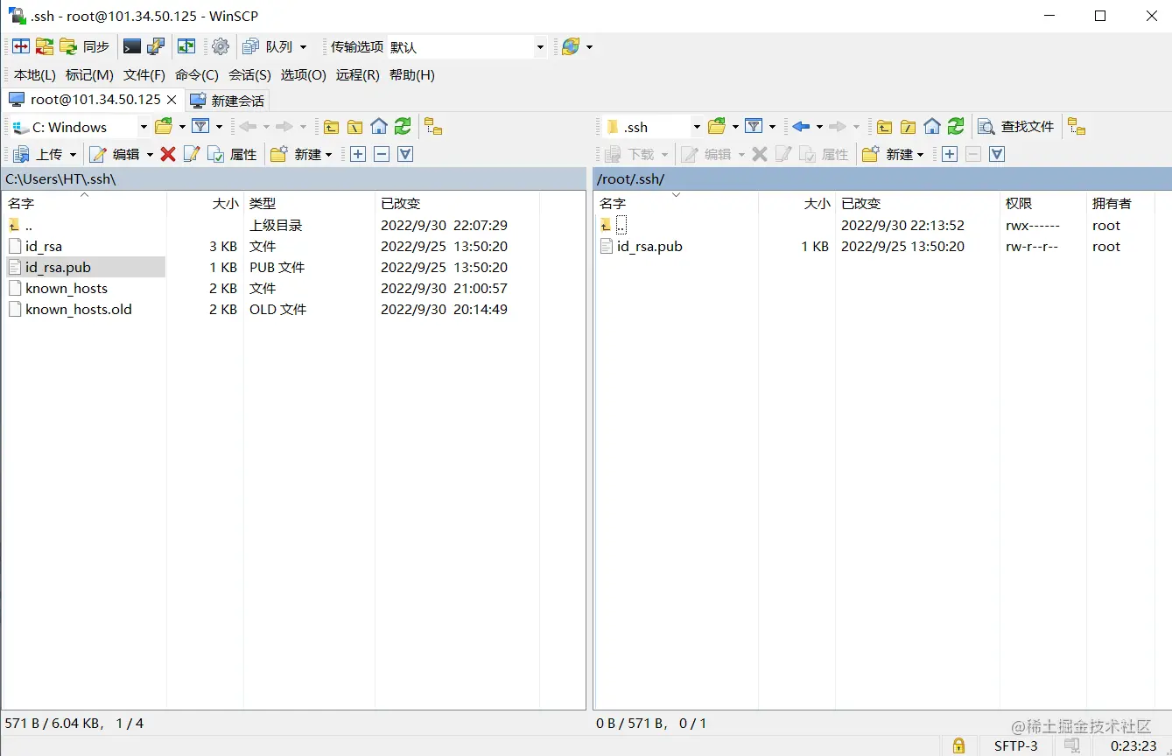Expand the local filter dropdown arrow

[220, 127]
